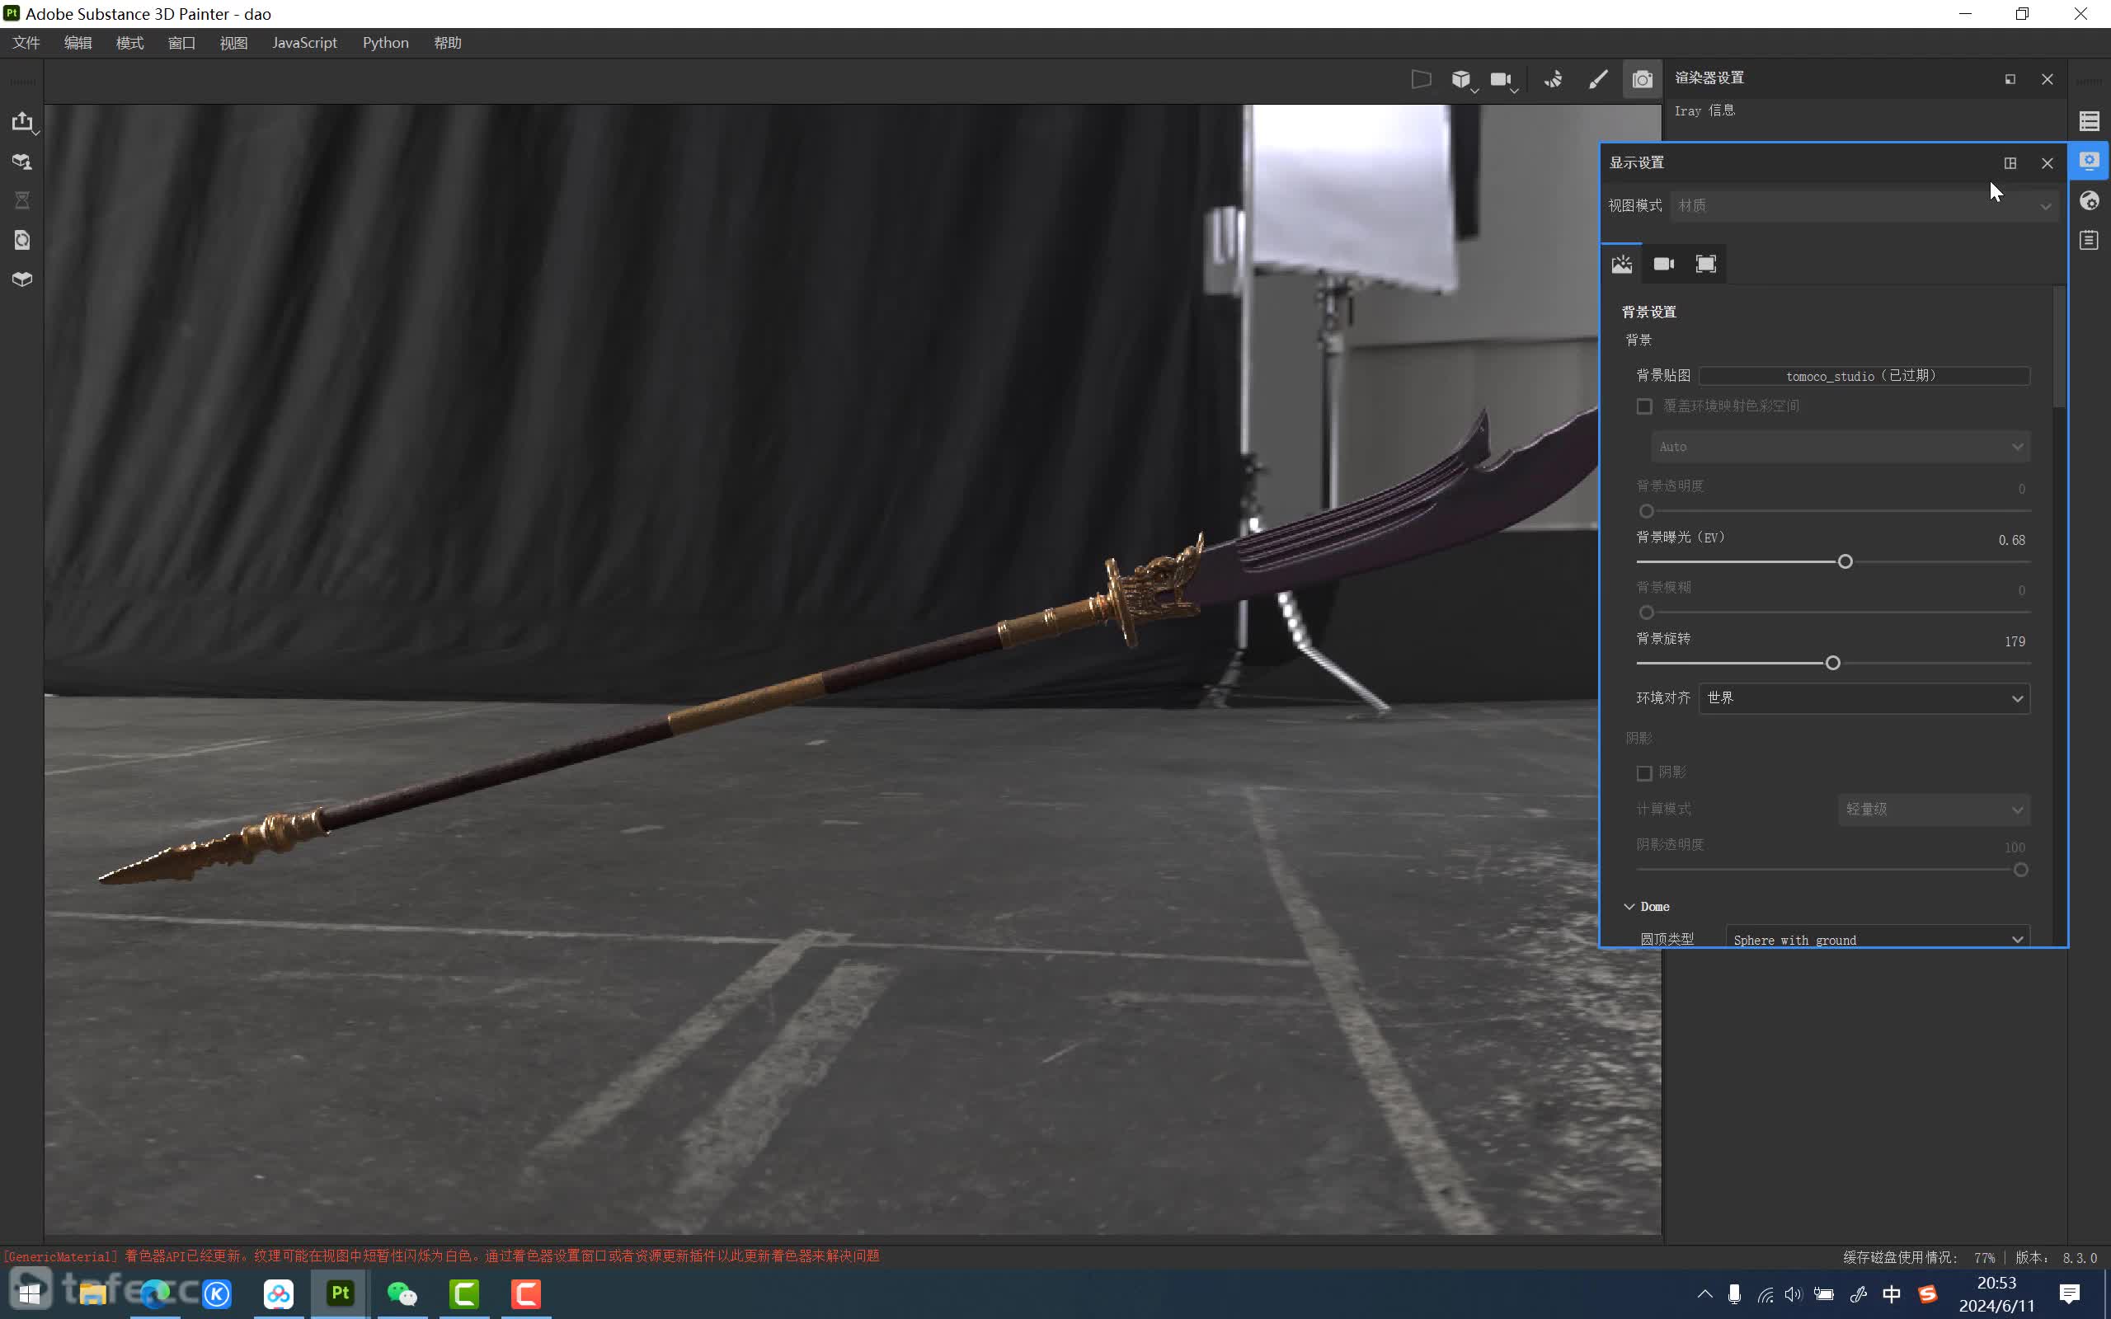The width and height of the screenshot is (2111, 1319).
Task: Open the 模式 menu
Action: 130,43
